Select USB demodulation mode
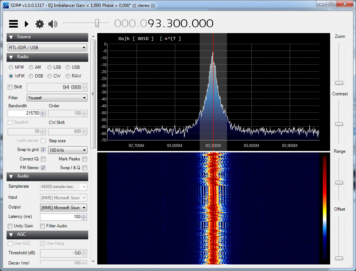Viewport: 356px width, 271px height. click(x=68, y=67)
